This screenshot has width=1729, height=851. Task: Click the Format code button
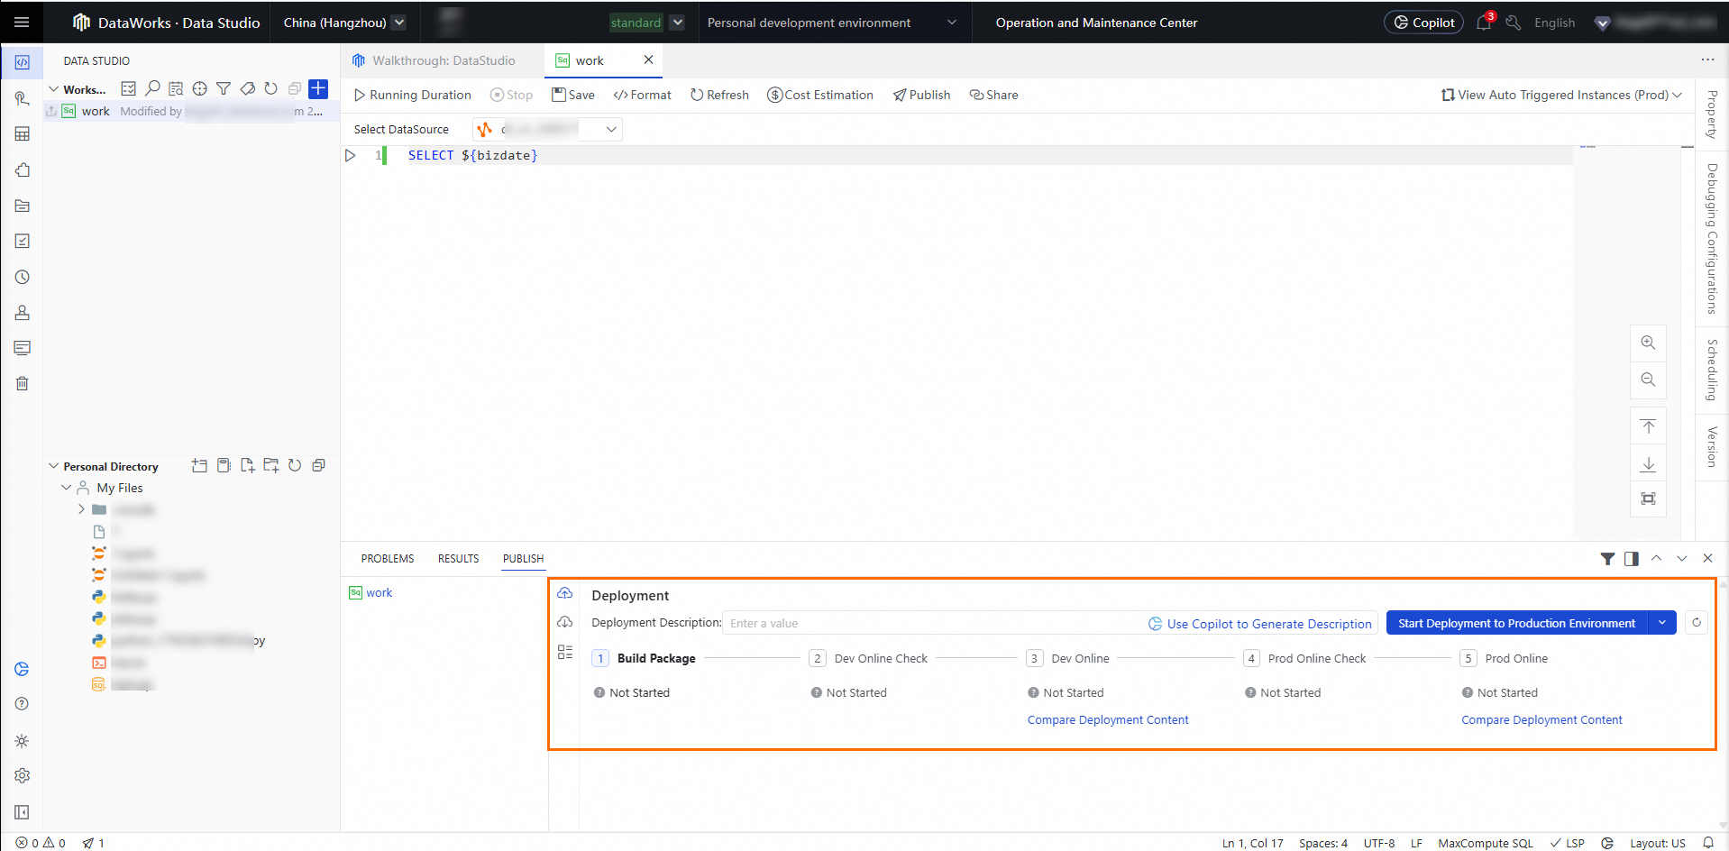point(642,95)
